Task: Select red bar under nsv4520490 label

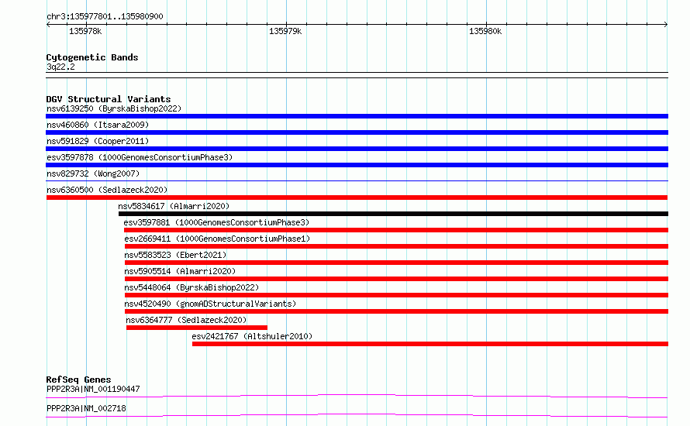Action: click(x=396, y=311)
